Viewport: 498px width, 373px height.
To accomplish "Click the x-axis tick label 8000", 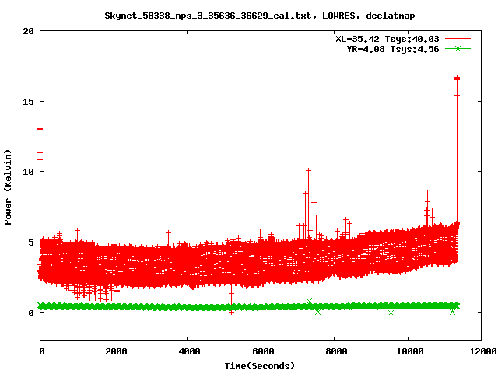I will (336, 351).
